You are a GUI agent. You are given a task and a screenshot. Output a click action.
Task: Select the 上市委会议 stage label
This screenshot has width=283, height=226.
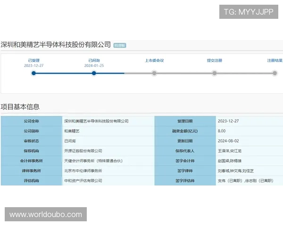(154, 60)
